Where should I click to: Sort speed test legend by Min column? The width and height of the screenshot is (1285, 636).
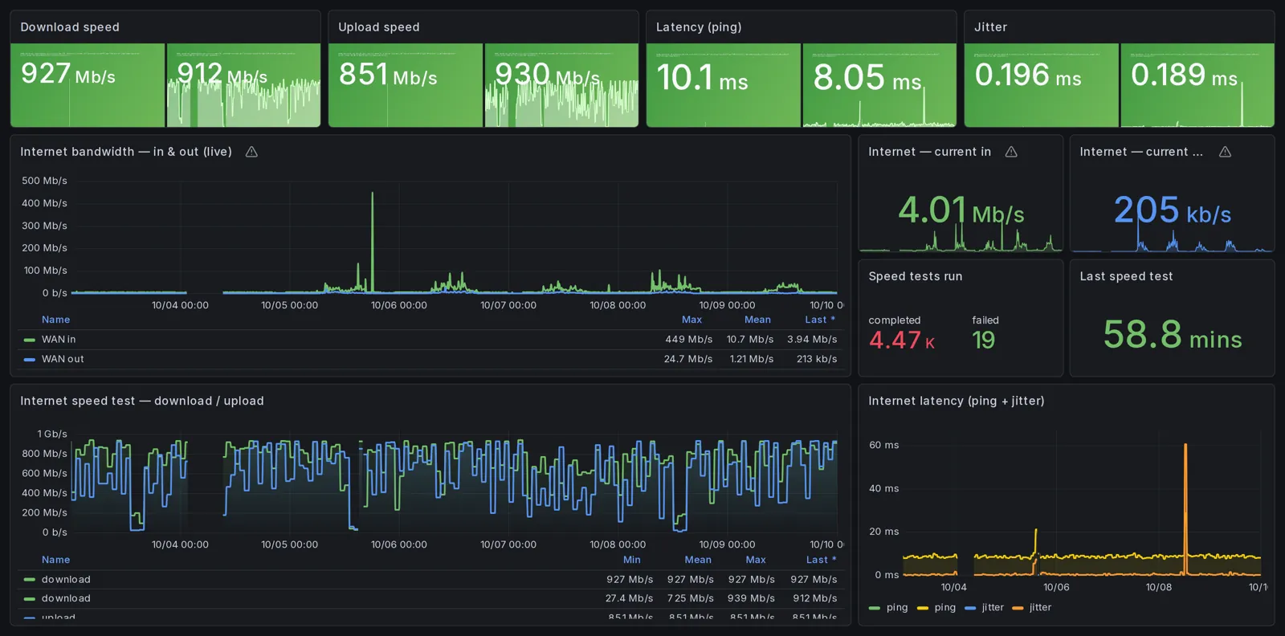pos(632,560)
